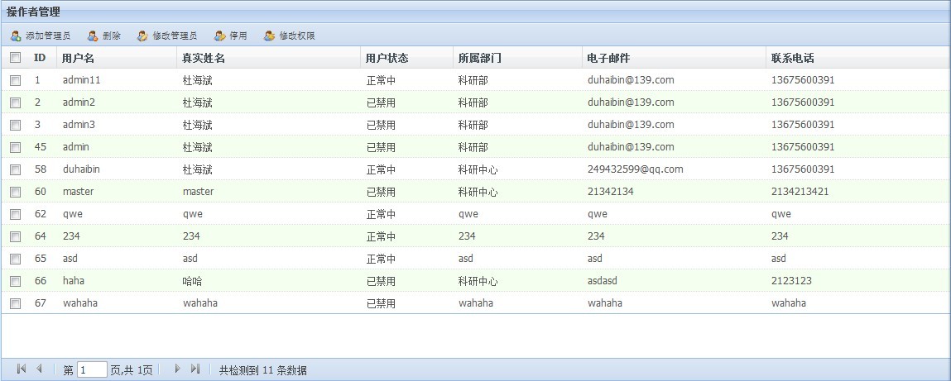Viewport: 951px width, 381px height.
Task: Select the username cell admin3
Action: pos(79,125)
